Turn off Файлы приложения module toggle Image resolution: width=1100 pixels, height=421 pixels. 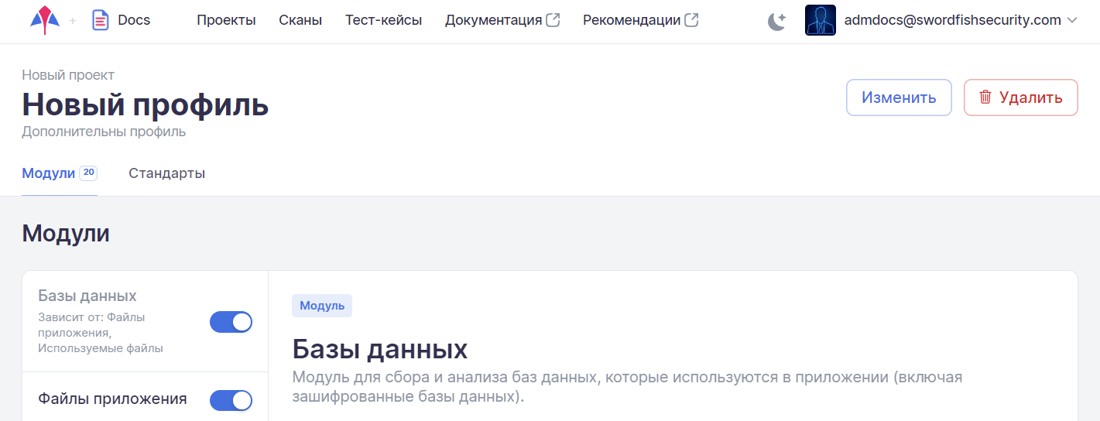pos(231,400)
